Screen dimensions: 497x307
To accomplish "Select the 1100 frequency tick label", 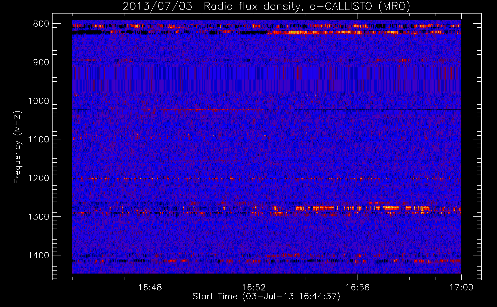I will coord(38,140).
